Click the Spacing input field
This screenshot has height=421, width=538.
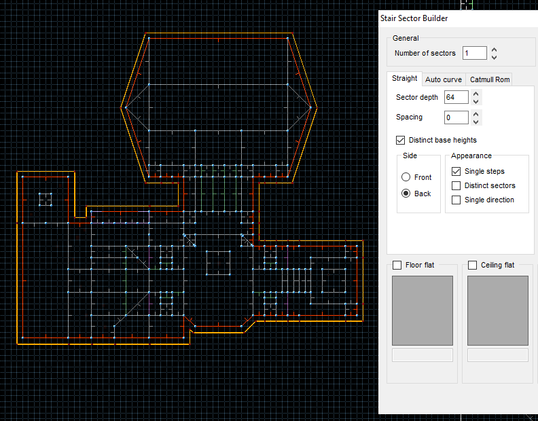456,117
